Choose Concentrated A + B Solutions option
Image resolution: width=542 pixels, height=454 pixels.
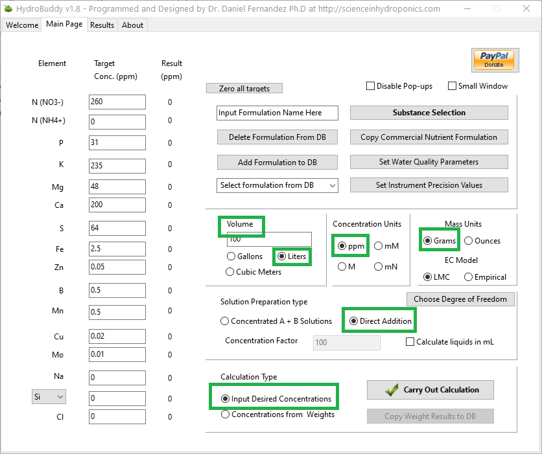click(225, 321)
